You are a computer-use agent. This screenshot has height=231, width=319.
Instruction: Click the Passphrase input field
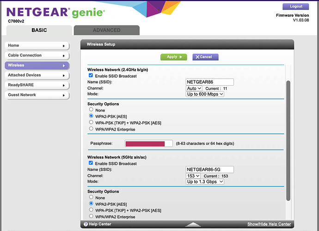[x=149, y=144]
